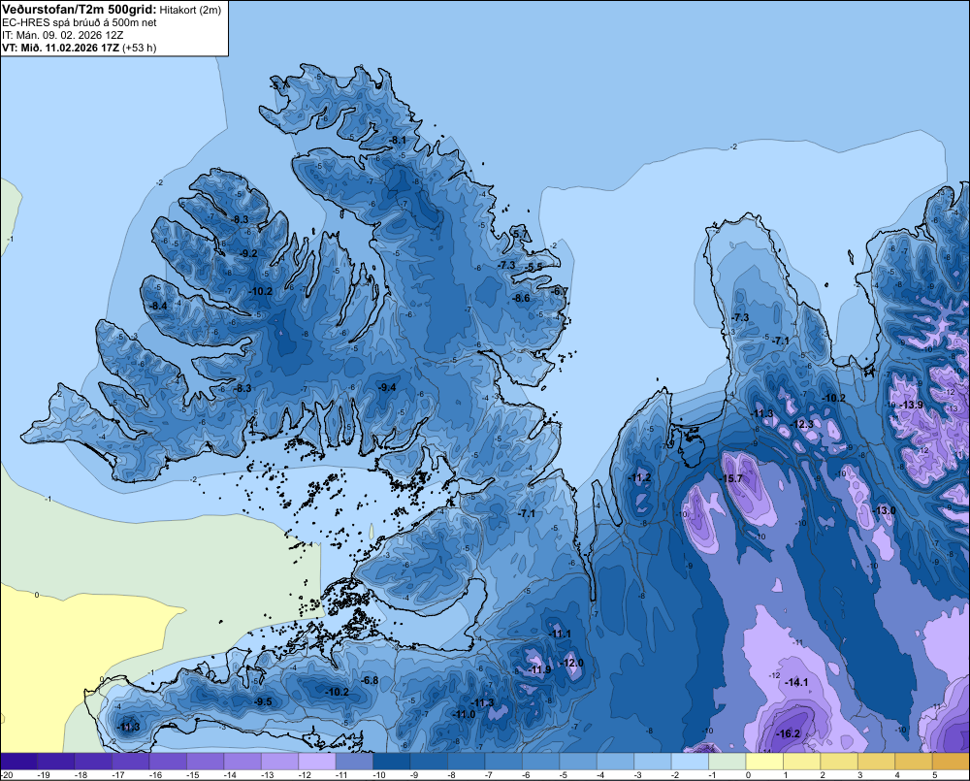Click the '-11.2' temperature value on the map
970x781 pixels.
(639, 477)
